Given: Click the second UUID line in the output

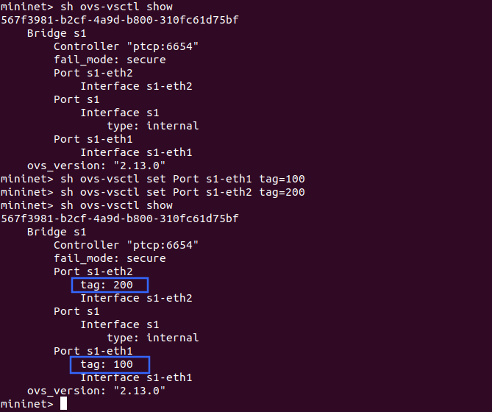Looking at the screenshot, I should tap(120, 219).
